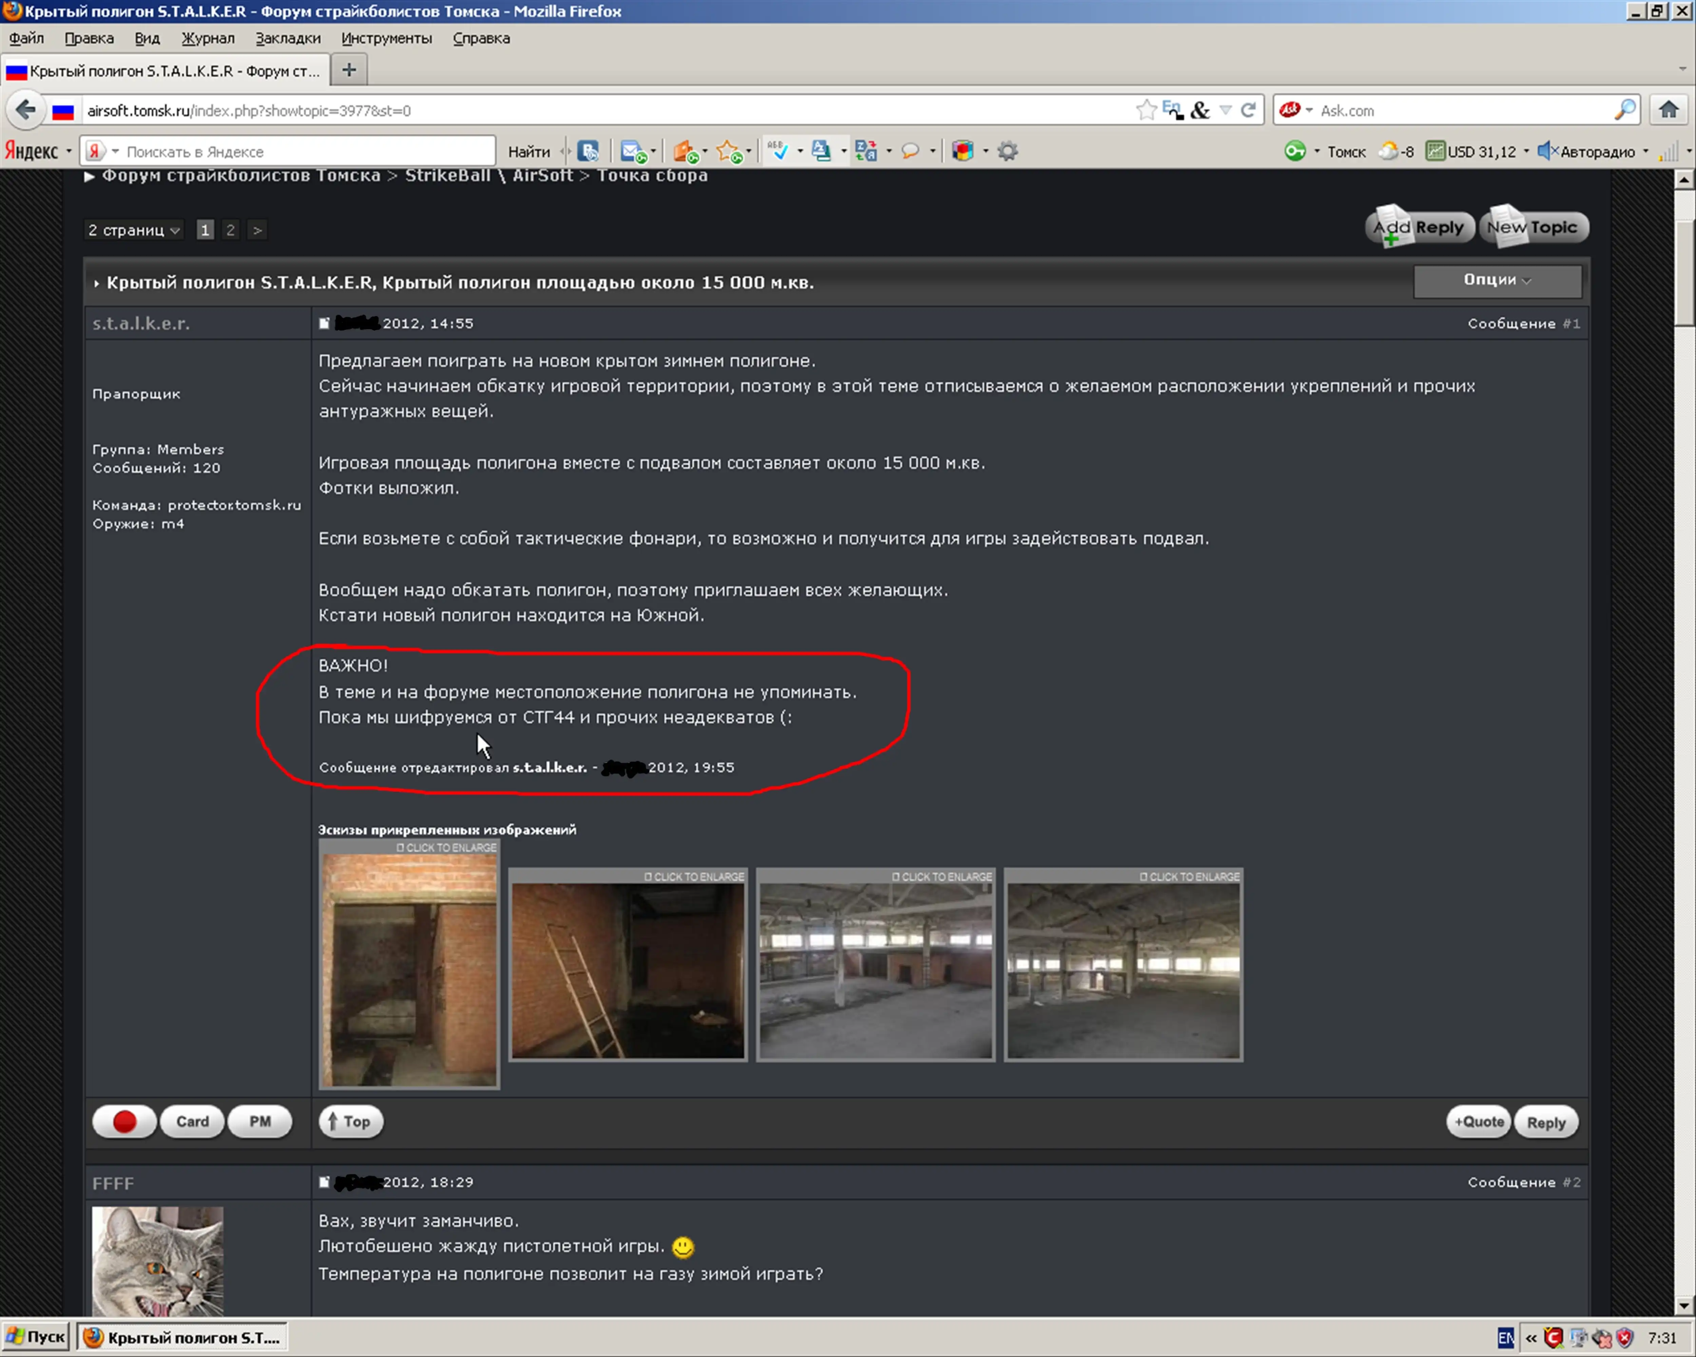Open the Инструменты menu
This screenshot has height=1357, width=1696.
point(386,39)
